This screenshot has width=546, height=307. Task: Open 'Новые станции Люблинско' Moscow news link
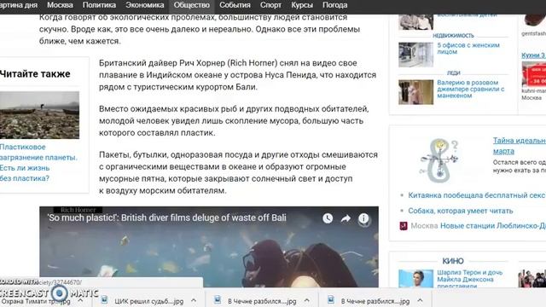pos(493,225)
